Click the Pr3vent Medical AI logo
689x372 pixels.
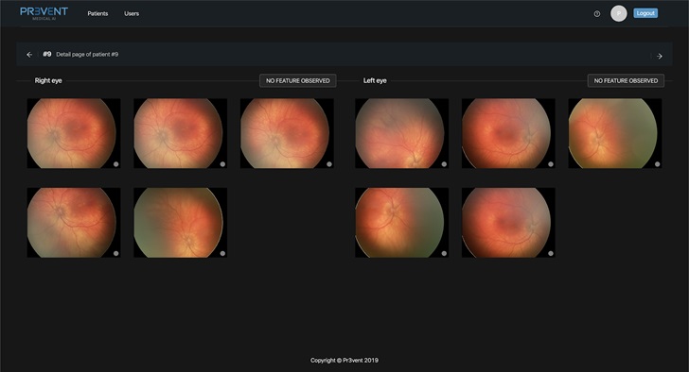click(x=44, y=13)
